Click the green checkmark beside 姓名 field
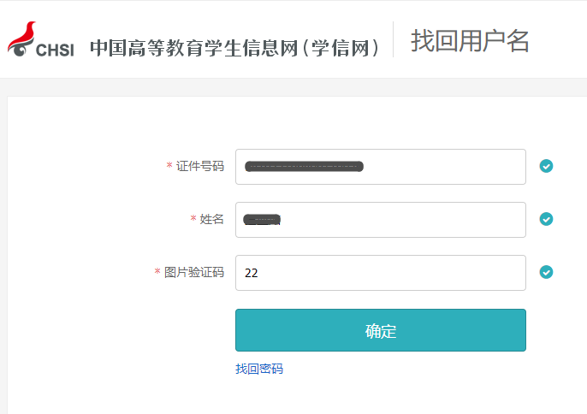The width and height of the screenshot is (587, 414). [x=546, y=219]
